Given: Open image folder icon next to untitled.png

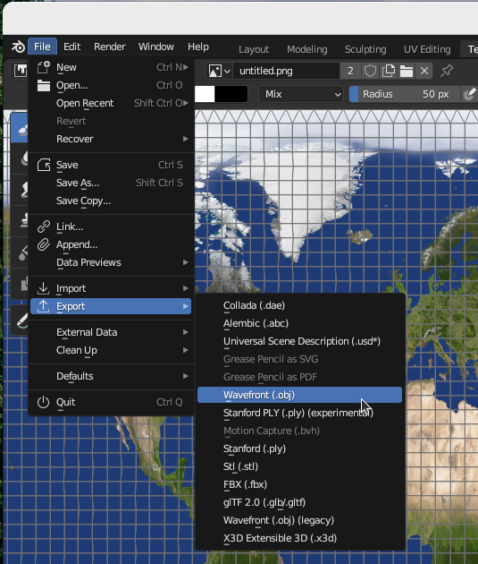Looking at the screenshot, I should point(407,71).
